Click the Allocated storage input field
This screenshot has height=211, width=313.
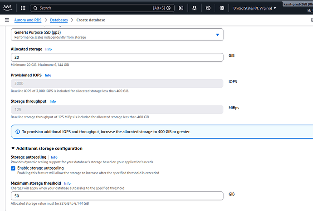pos(117,57)
